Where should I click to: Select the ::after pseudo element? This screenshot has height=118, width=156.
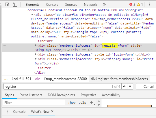pyautogui.click(x=44, y=68)
